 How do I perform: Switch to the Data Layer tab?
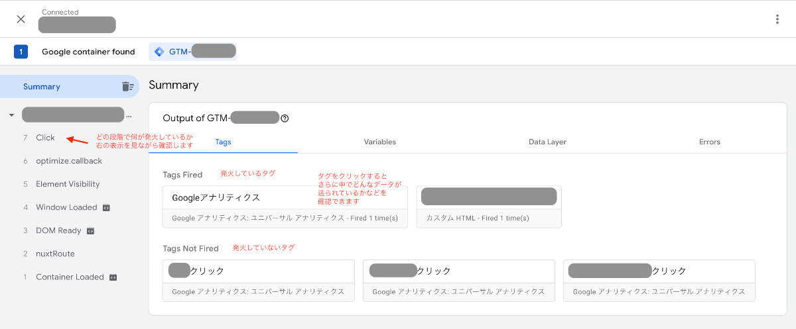click(547, 142)
